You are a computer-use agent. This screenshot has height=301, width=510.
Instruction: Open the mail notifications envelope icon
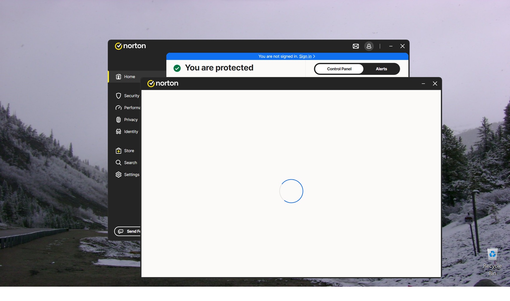[355, 46]
